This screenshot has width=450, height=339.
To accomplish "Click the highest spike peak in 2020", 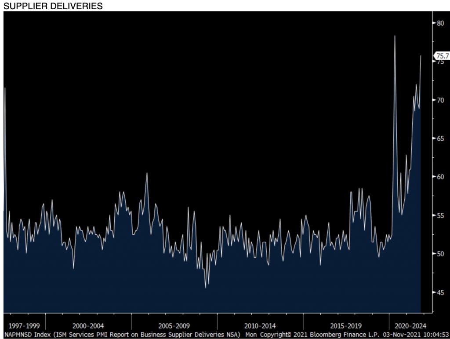I will (395, 36).
